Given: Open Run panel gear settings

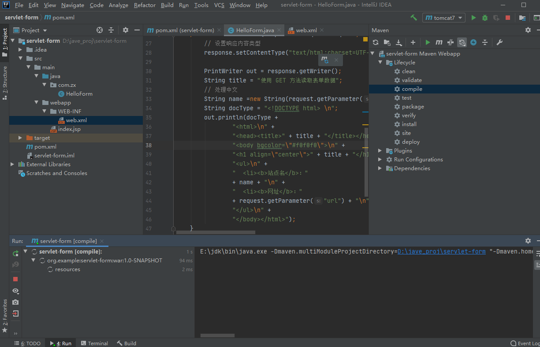Looking at the screenshot, I should [528, 241].
